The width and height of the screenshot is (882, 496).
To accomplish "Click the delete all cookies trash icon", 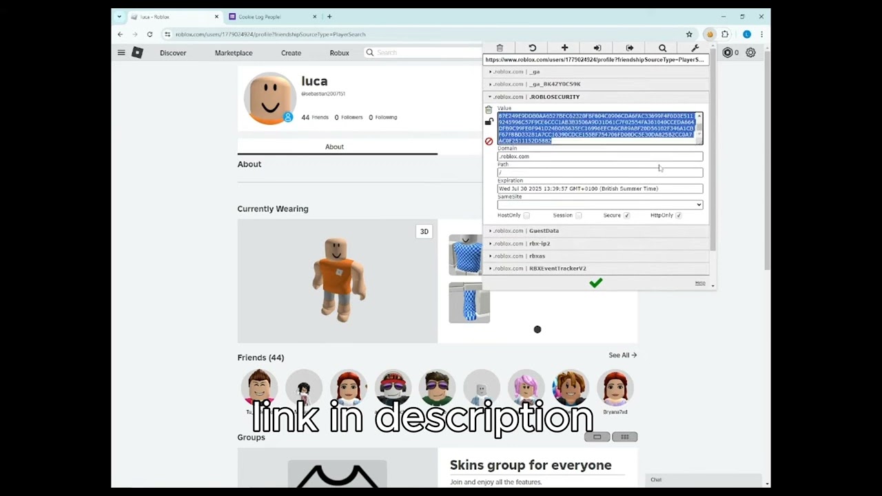I will coord(500,48).
